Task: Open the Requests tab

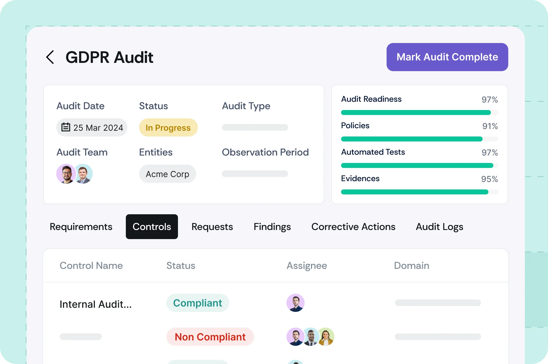Action: click(212, 227)
